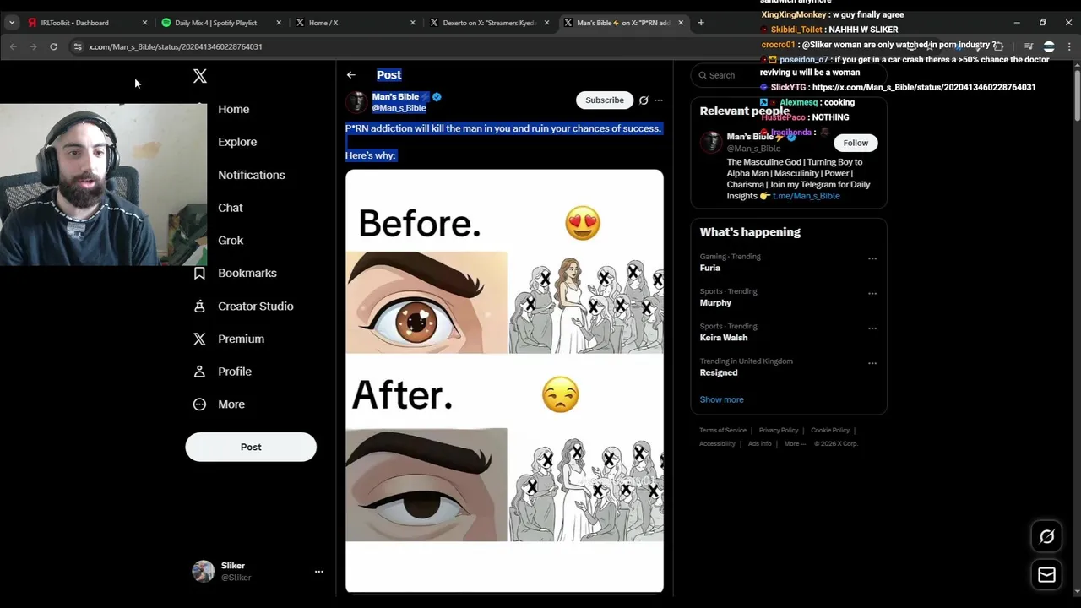
Task: Open Bookmarks in the X sidebar
Action: [x=247, y=273]
